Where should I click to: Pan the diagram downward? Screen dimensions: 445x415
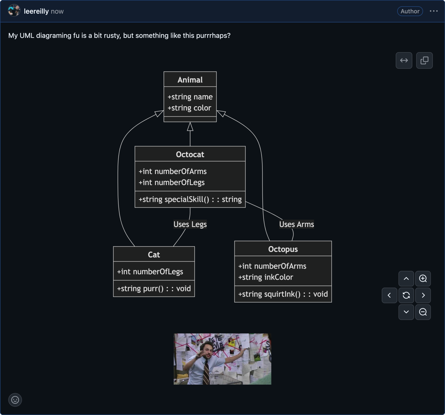pyautogui.click(x=406, y=312)
